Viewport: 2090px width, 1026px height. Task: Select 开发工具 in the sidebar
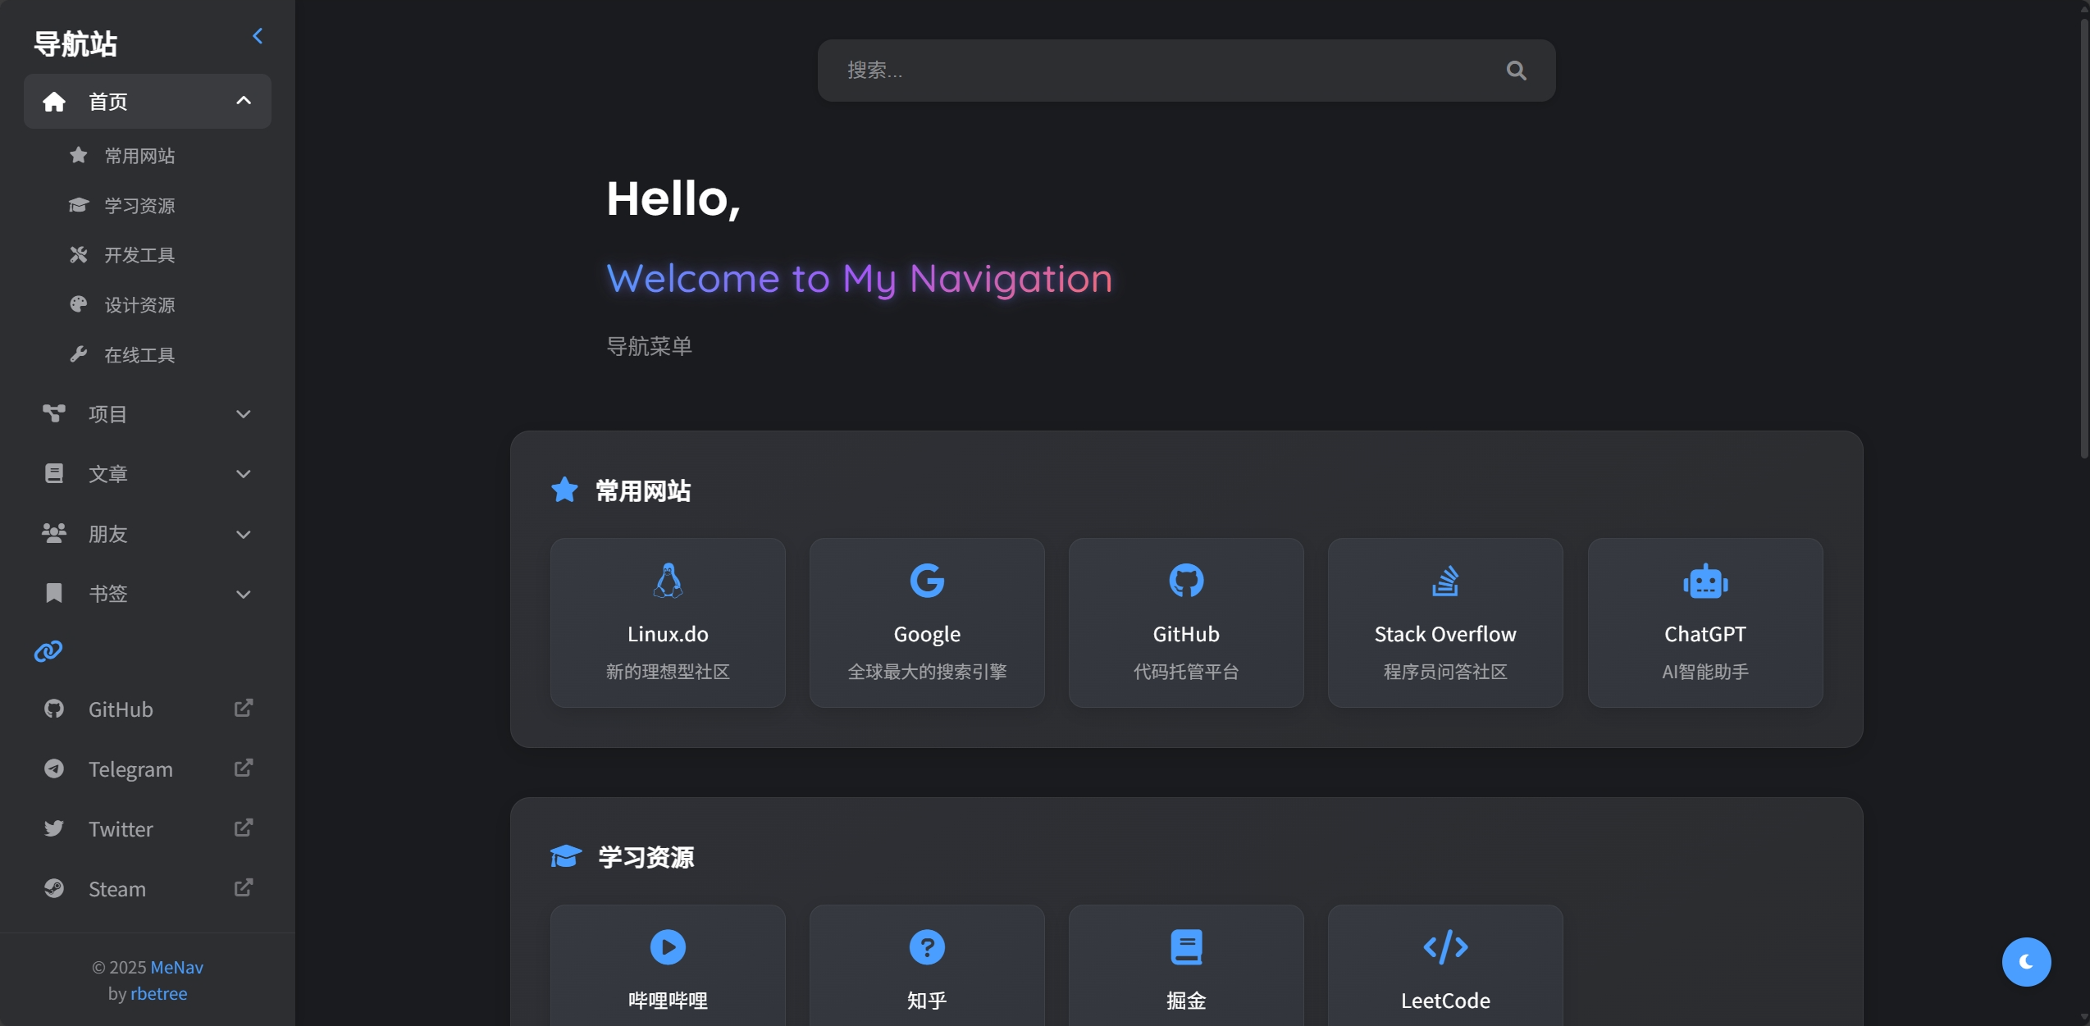139,255
